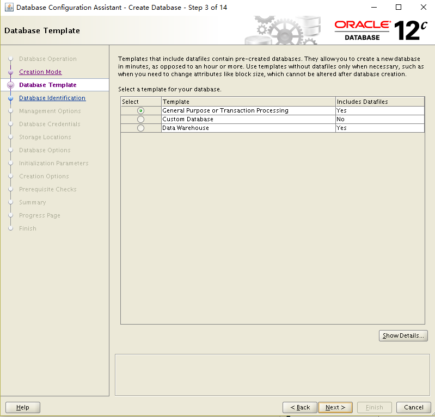
Task: Click the Show Details button
Action: pyautogui.click(x=403, y=335)
